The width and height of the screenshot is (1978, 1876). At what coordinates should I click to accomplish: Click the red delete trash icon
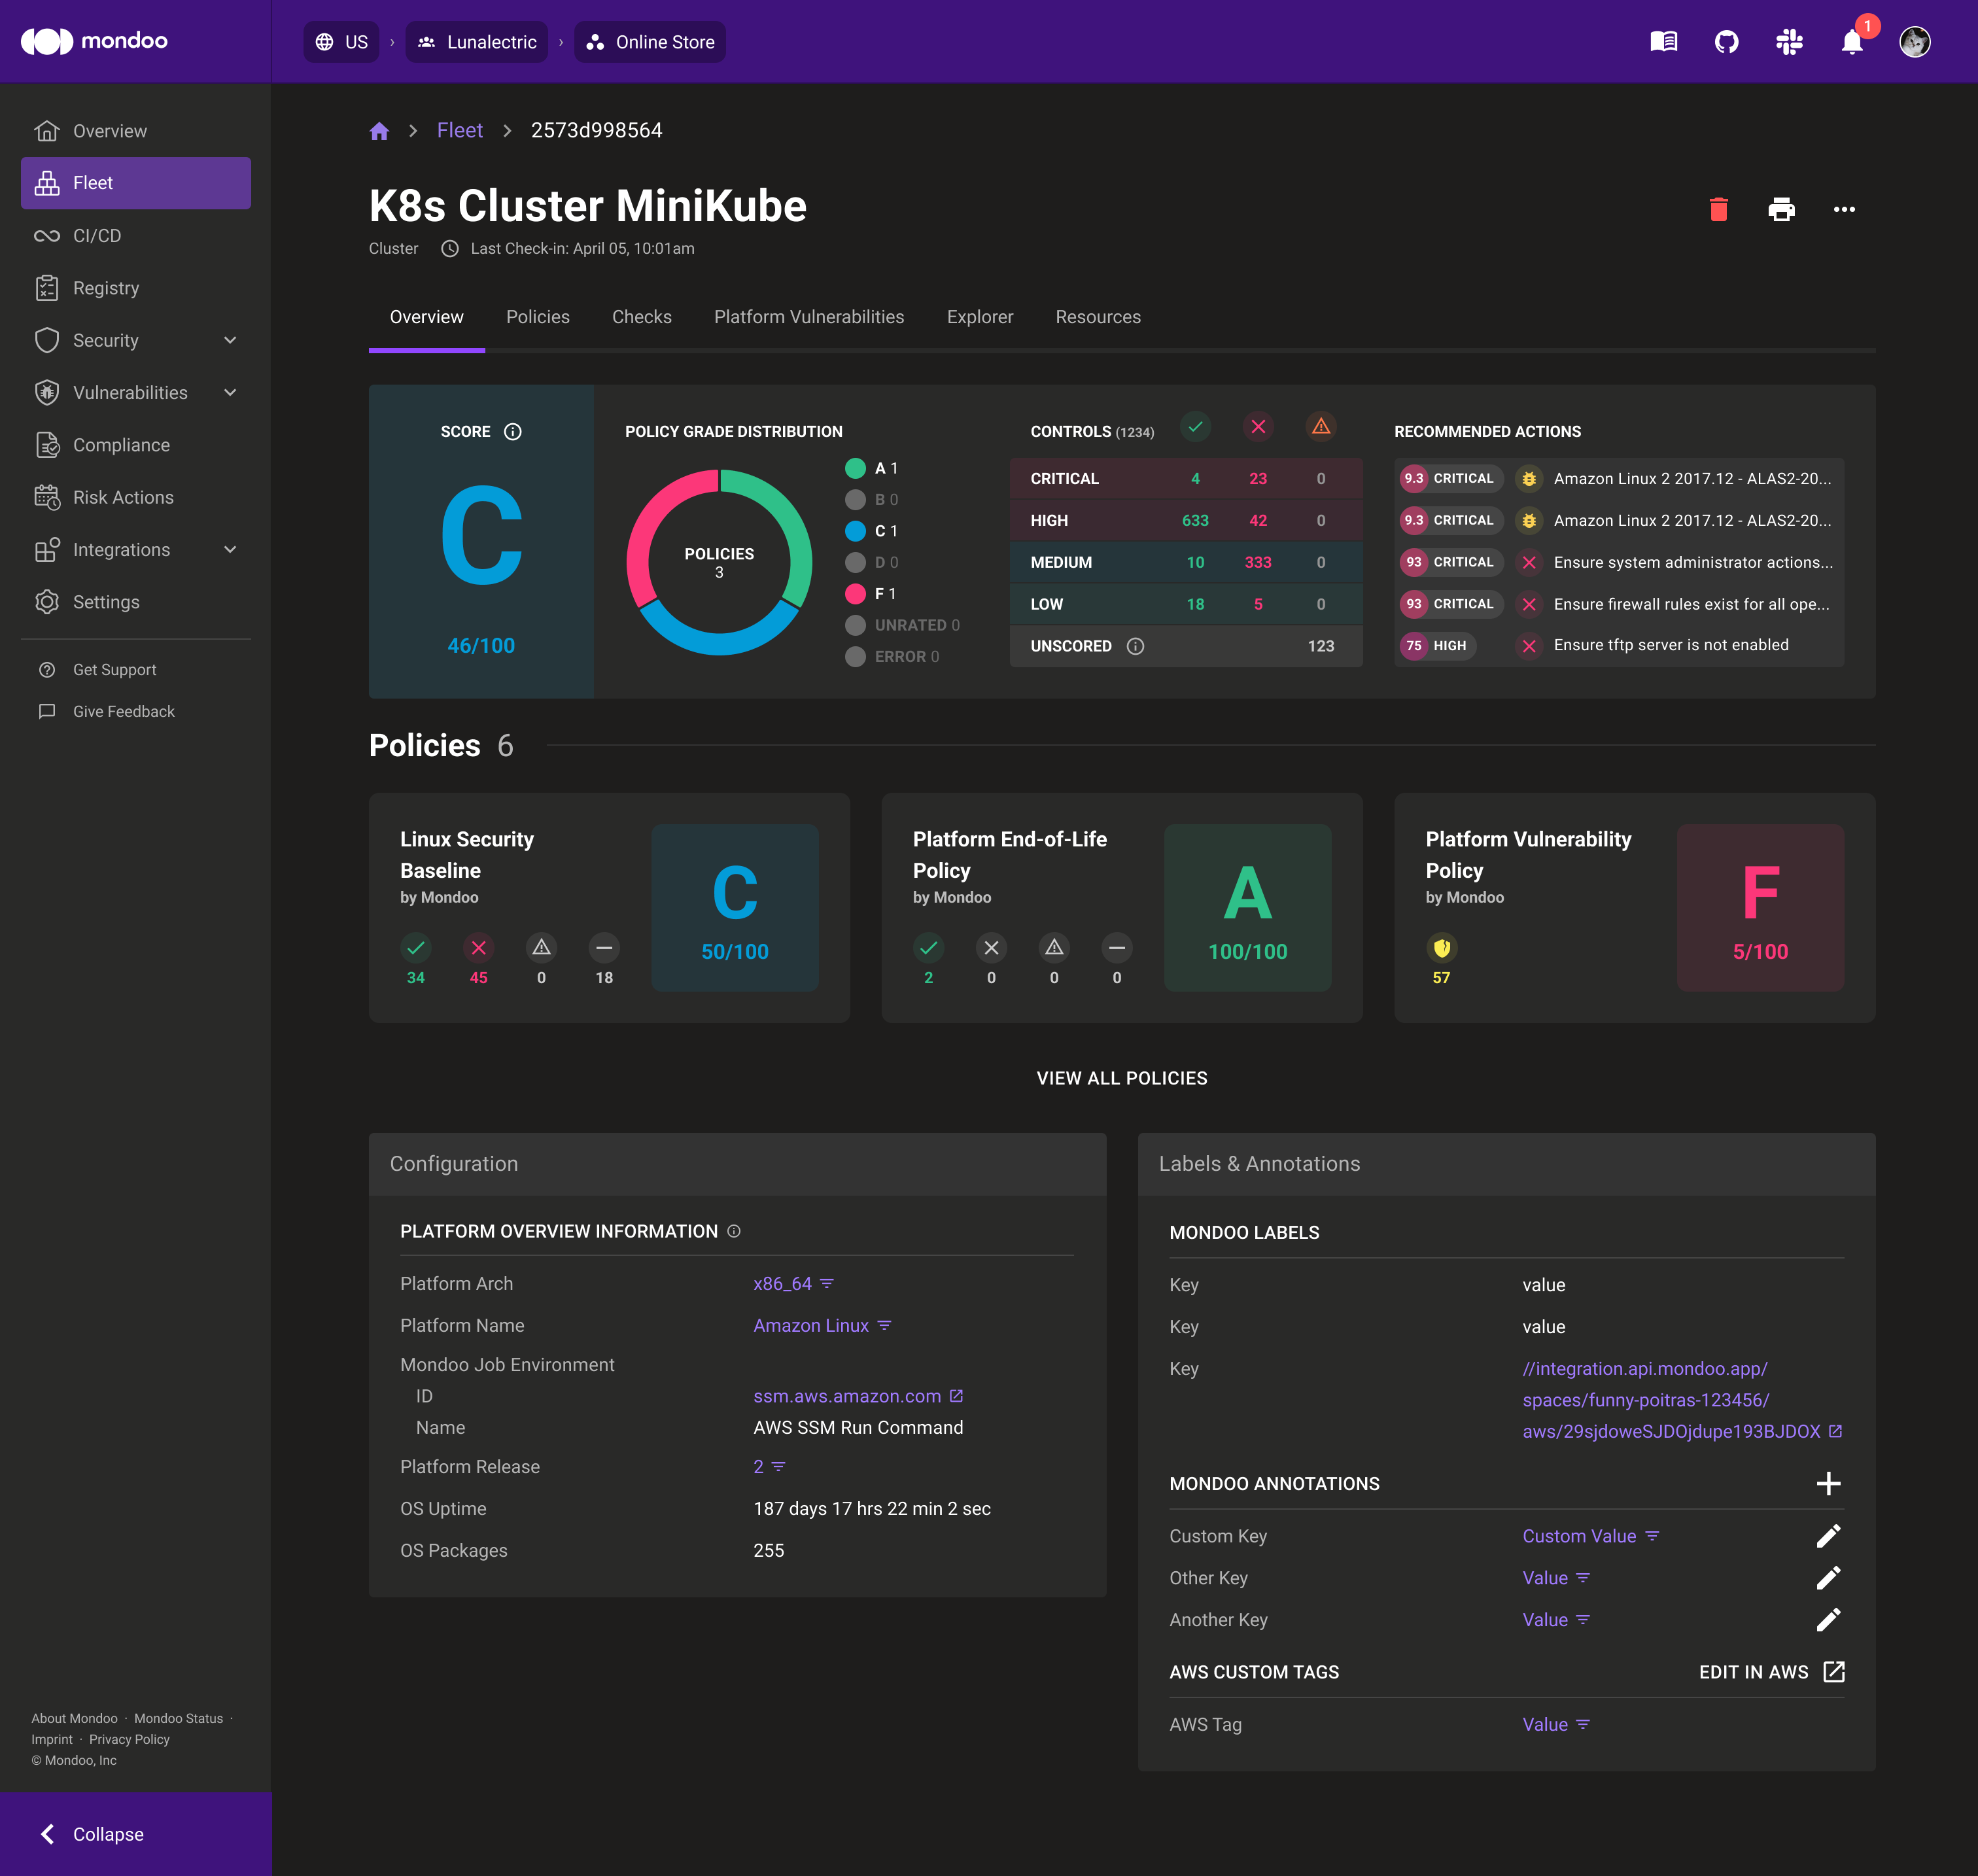tap(1718, 209)
